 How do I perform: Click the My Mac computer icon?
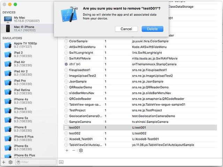(8, 20)
